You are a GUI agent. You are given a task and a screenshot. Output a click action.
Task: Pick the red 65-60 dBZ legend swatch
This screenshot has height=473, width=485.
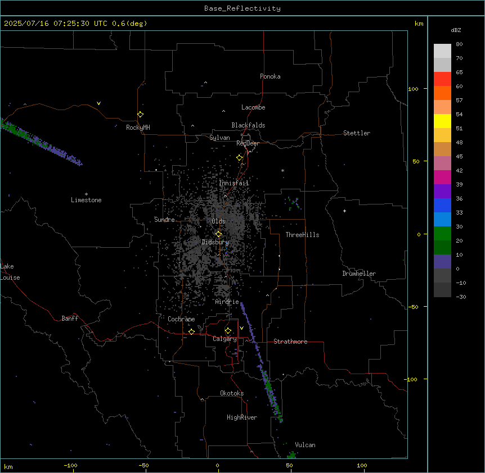[442, 79]
